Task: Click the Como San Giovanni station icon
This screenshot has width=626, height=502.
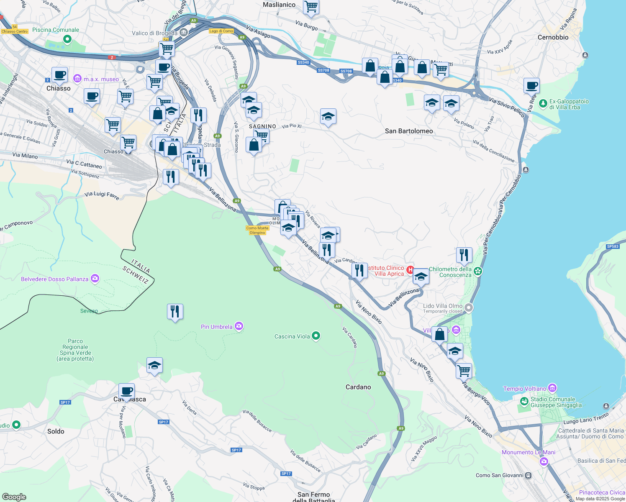Action: (529, 475)
